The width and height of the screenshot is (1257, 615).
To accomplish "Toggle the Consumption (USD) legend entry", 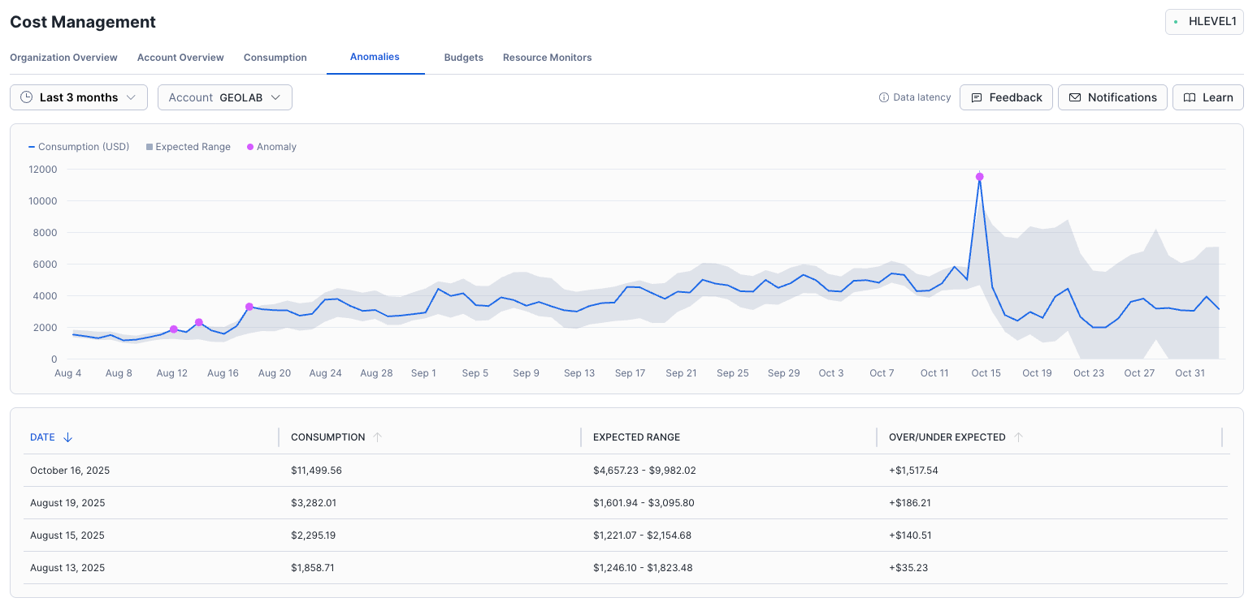I will coord(79,147).
